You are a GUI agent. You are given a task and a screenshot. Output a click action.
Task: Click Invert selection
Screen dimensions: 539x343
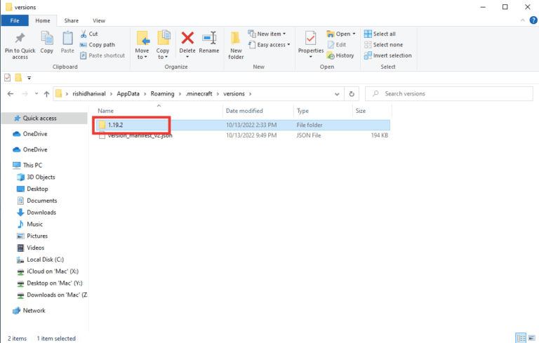(x=387, y=55)
